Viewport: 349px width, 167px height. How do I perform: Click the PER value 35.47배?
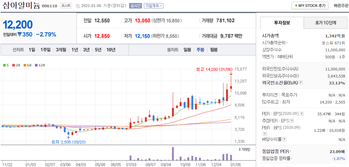[324, 114]
